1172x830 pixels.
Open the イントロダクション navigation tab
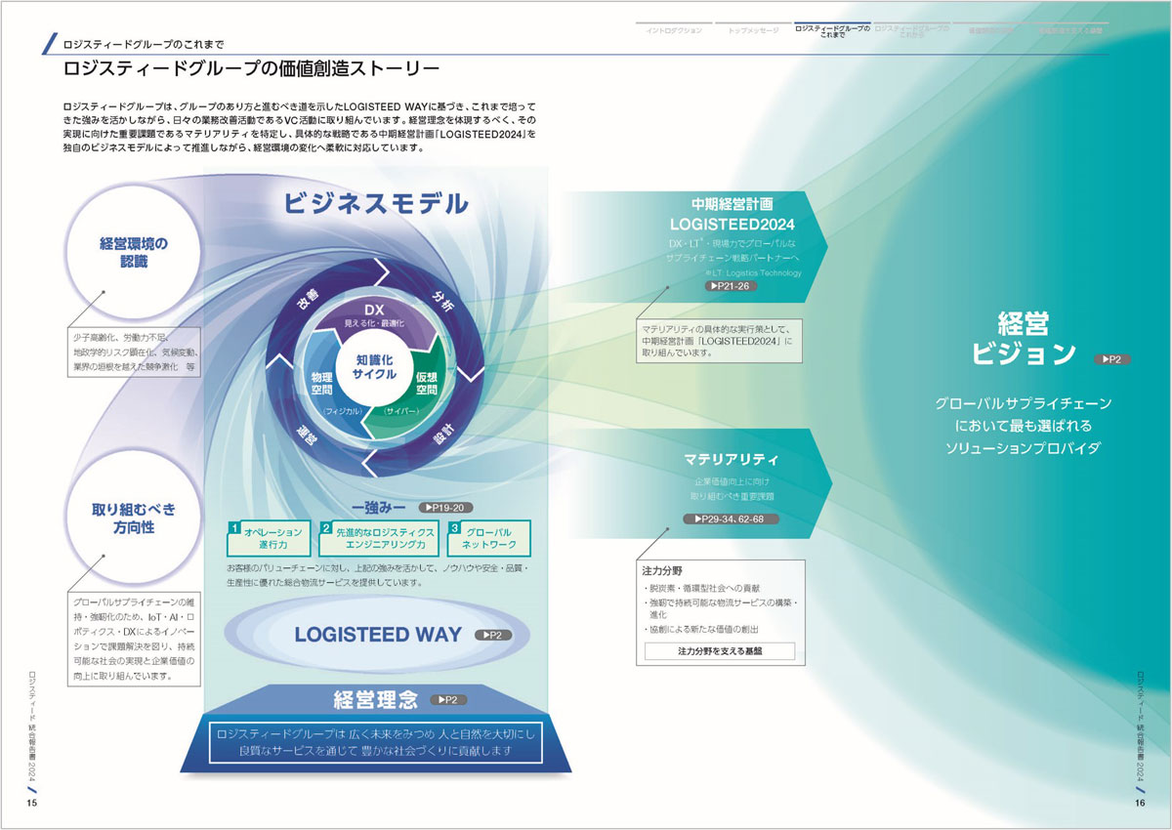click(674, 31)
